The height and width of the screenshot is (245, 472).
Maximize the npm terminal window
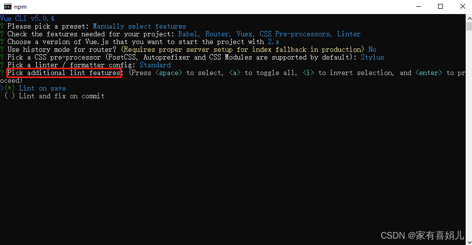pyautogui.click(x=440, y=7)
